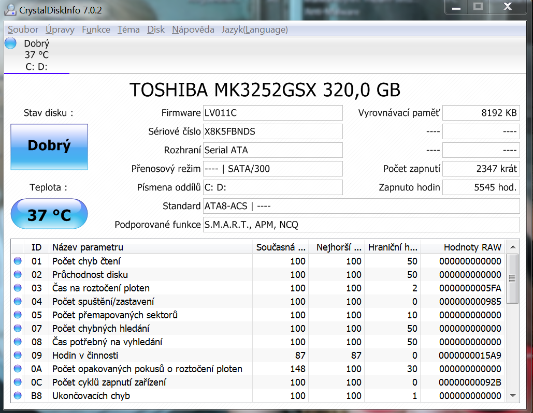Select the disk status orb in drive bar
533x413 pixels.
coord(10,43)
